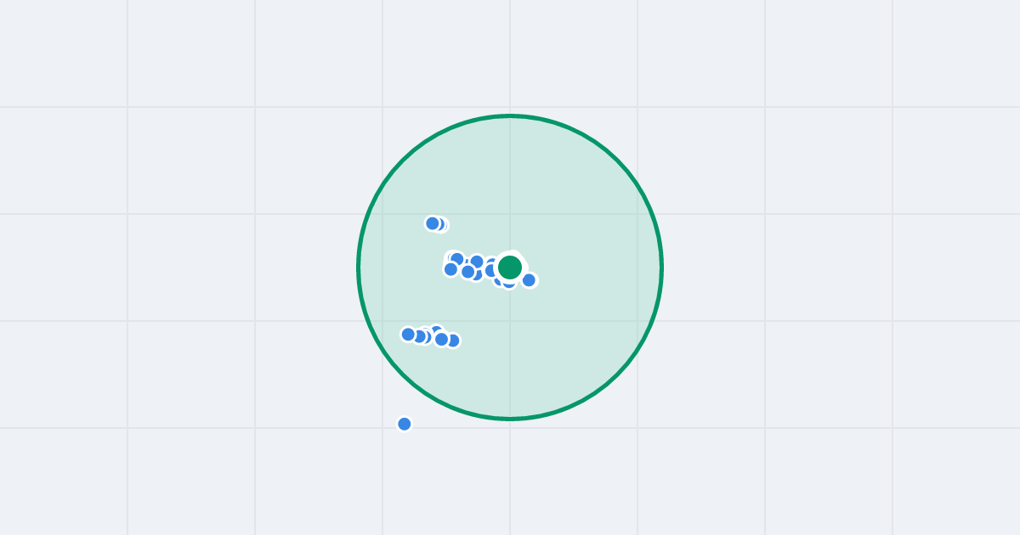Viewport: 1020px width, 535px height.
Task: Click the large green center marker
Action: (x=510, y=267)
